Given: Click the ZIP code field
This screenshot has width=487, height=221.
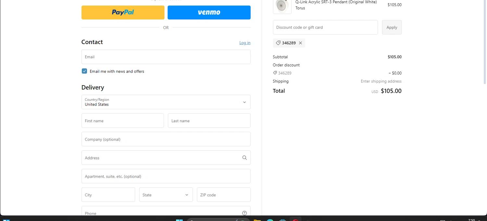Looking at the screenshot, I should coord(223,195).
